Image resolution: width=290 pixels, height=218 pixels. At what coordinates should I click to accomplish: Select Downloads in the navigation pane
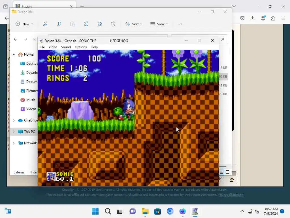(x=29, y=73)
